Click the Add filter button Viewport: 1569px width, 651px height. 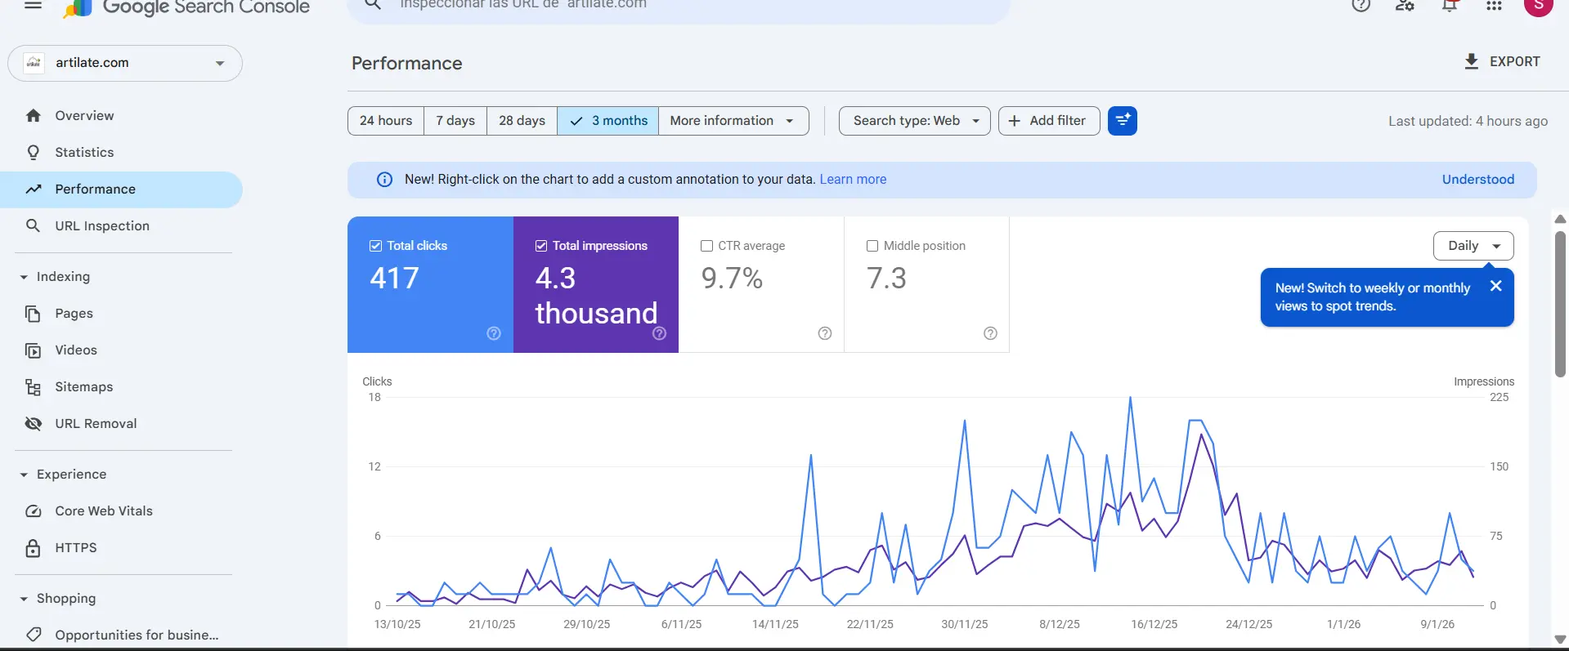(x=1048, y=121)
